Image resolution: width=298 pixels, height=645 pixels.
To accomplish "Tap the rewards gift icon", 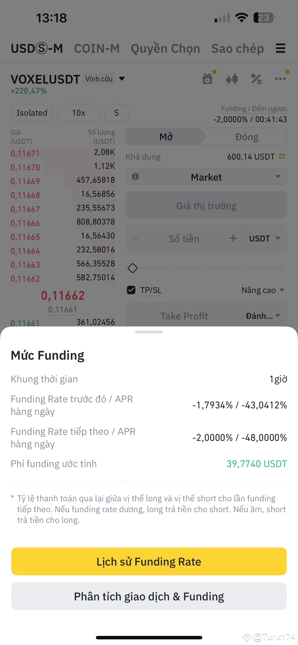I will click(208, 79).
